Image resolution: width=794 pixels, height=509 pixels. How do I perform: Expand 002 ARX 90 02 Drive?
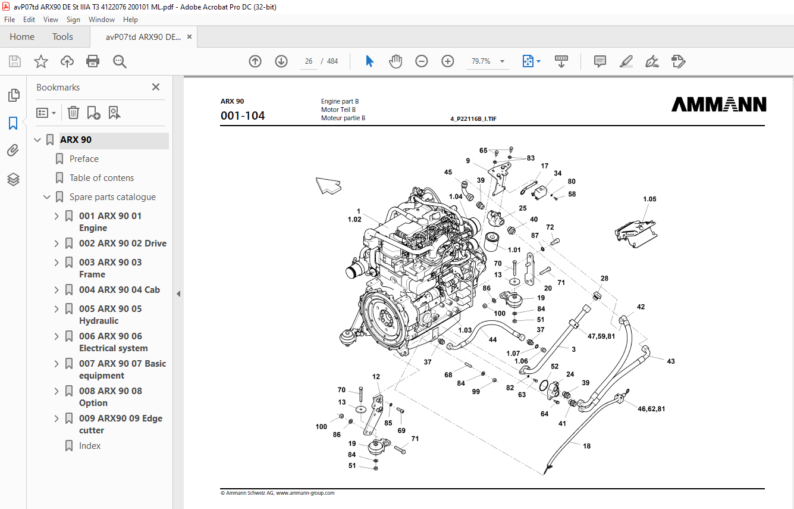point(57,243)
